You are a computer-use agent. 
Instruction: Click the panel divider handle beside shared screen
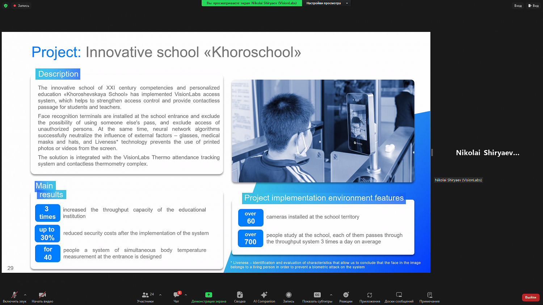point(432,152)
